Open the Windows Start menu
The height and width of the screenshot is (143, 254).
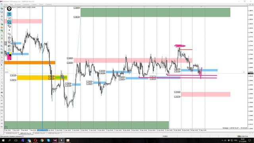coord(3,140)
